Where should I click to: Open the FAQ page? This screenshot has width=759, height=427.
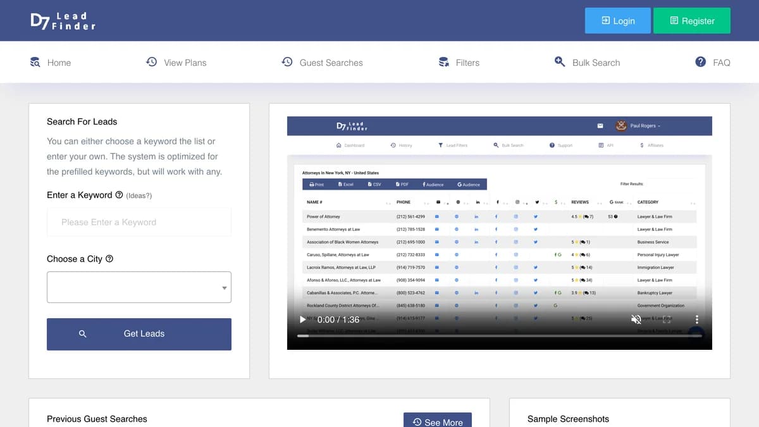pos(713,63)
